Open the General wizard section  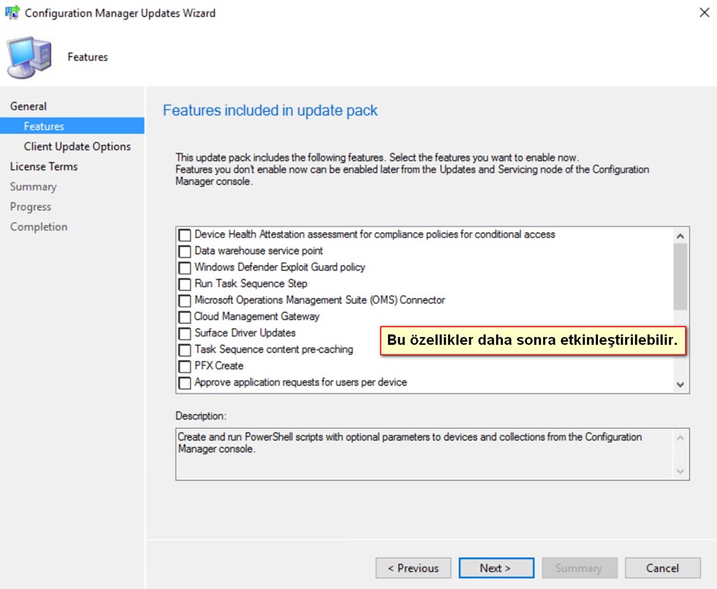[x=29, y=106]
